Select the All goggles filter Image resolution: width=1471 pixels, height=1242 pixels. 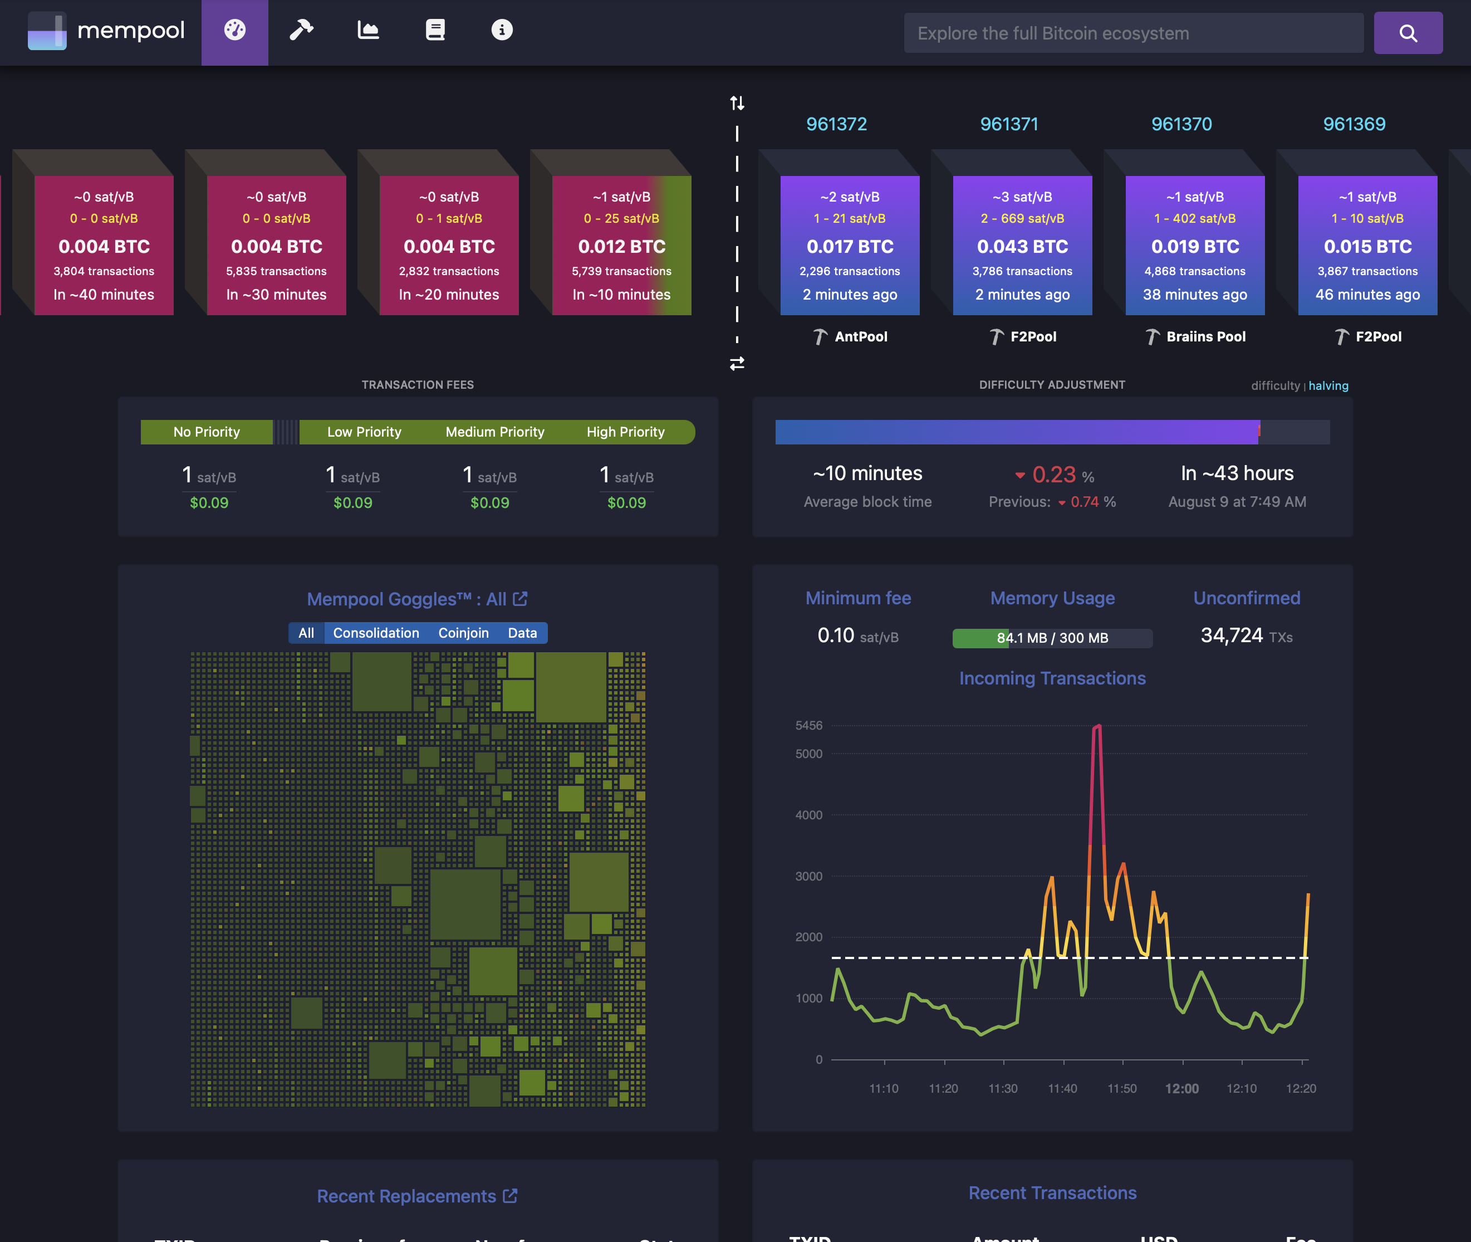tap(306, 633)
